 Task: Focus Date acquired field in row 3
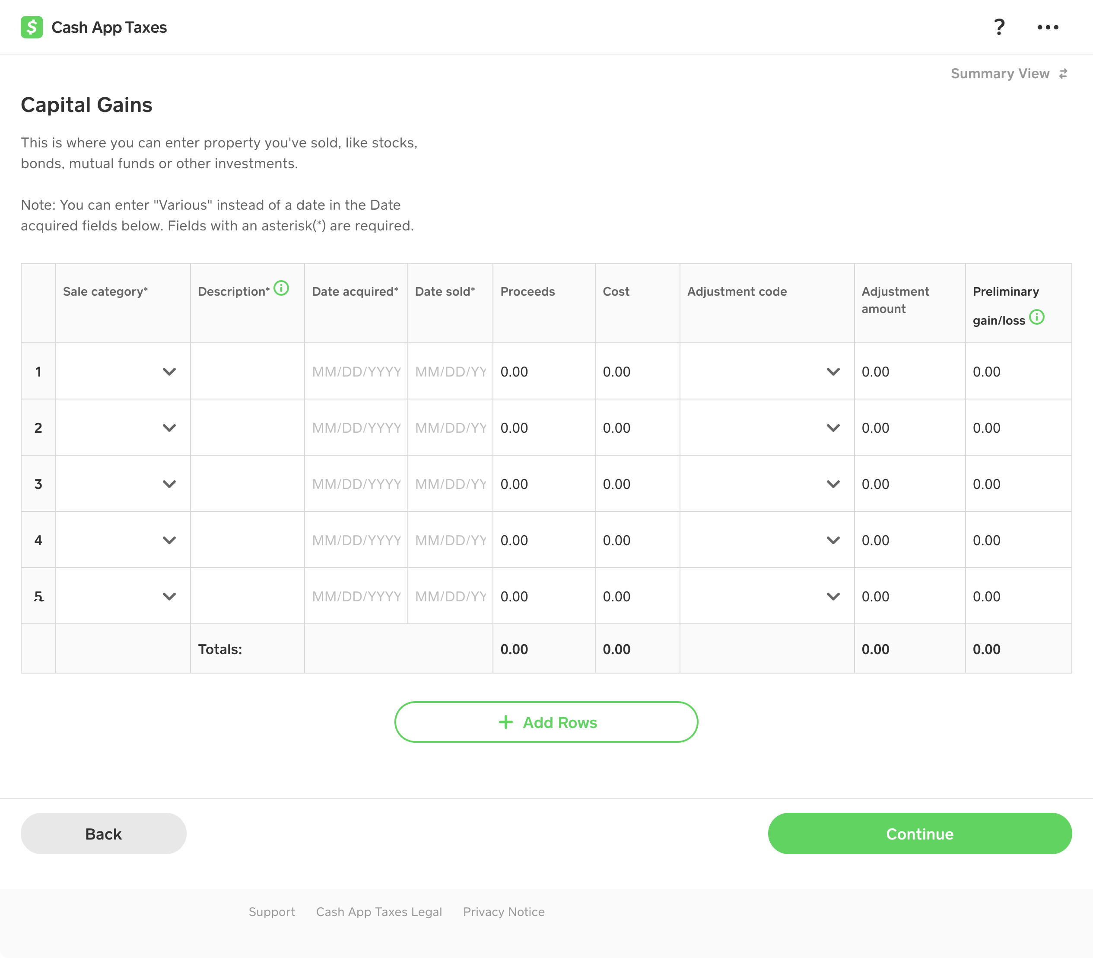point(356,484)
